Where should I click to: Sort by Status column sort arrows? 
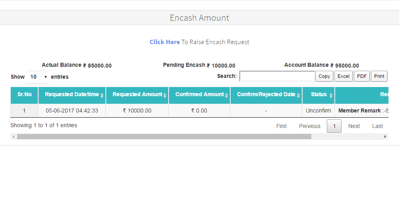[331, 95]
